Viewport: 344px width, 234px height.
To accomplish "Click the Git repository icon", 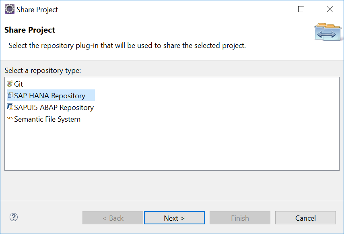I will click(10, 84).
